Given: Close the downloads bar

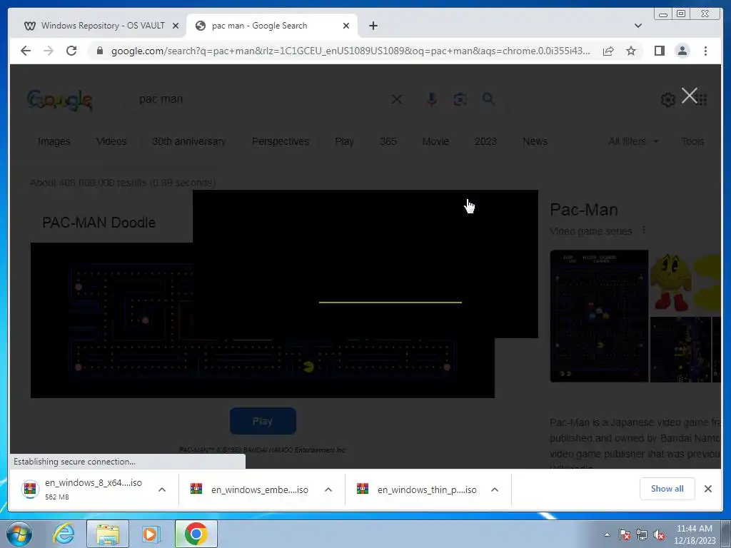Looking at the screenshot, I should pos(707,488).
